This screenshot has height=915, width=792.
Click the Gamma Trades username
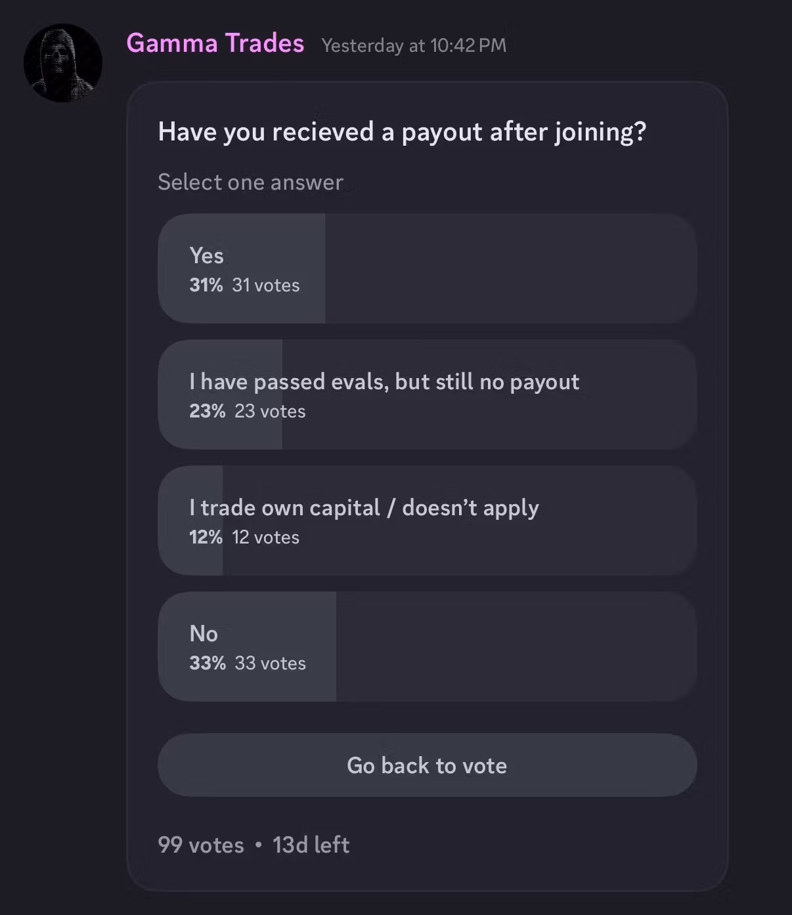[215, 43]
